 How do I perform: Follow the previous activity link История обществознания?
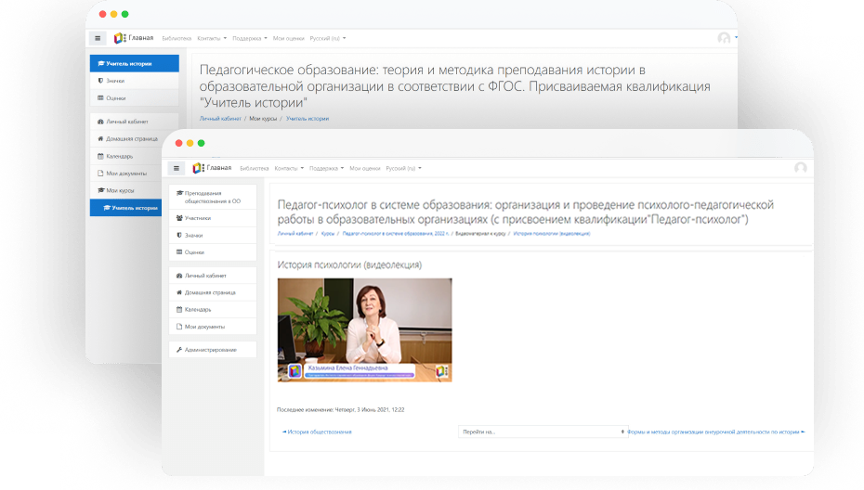[x=317, y=432]
